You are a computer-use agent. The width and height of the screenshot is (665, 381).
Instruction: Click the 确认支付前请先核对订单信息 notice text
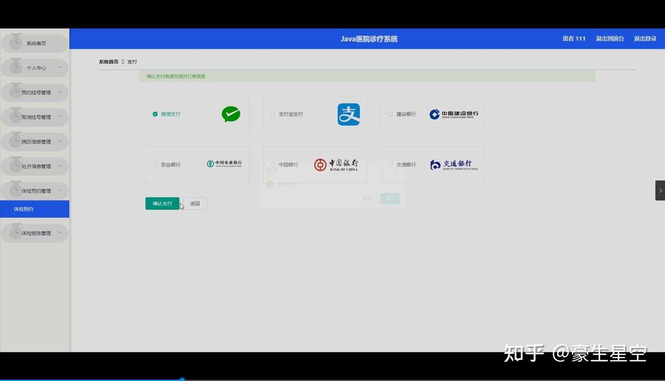tap(176, 76)
